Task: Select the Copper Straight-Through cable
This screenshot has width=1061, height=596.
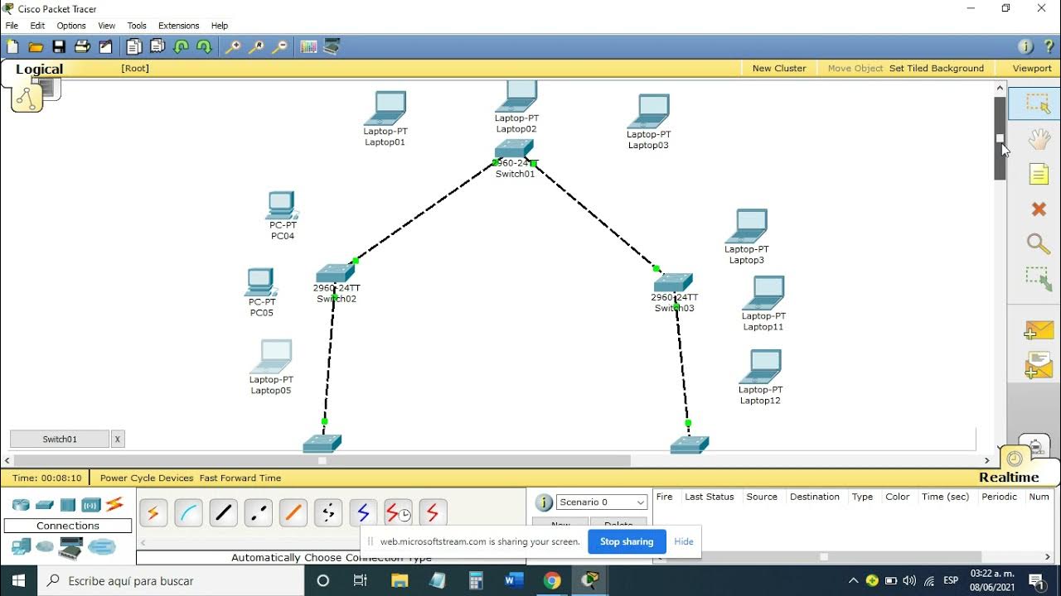Action: click(x=223, y=513)
